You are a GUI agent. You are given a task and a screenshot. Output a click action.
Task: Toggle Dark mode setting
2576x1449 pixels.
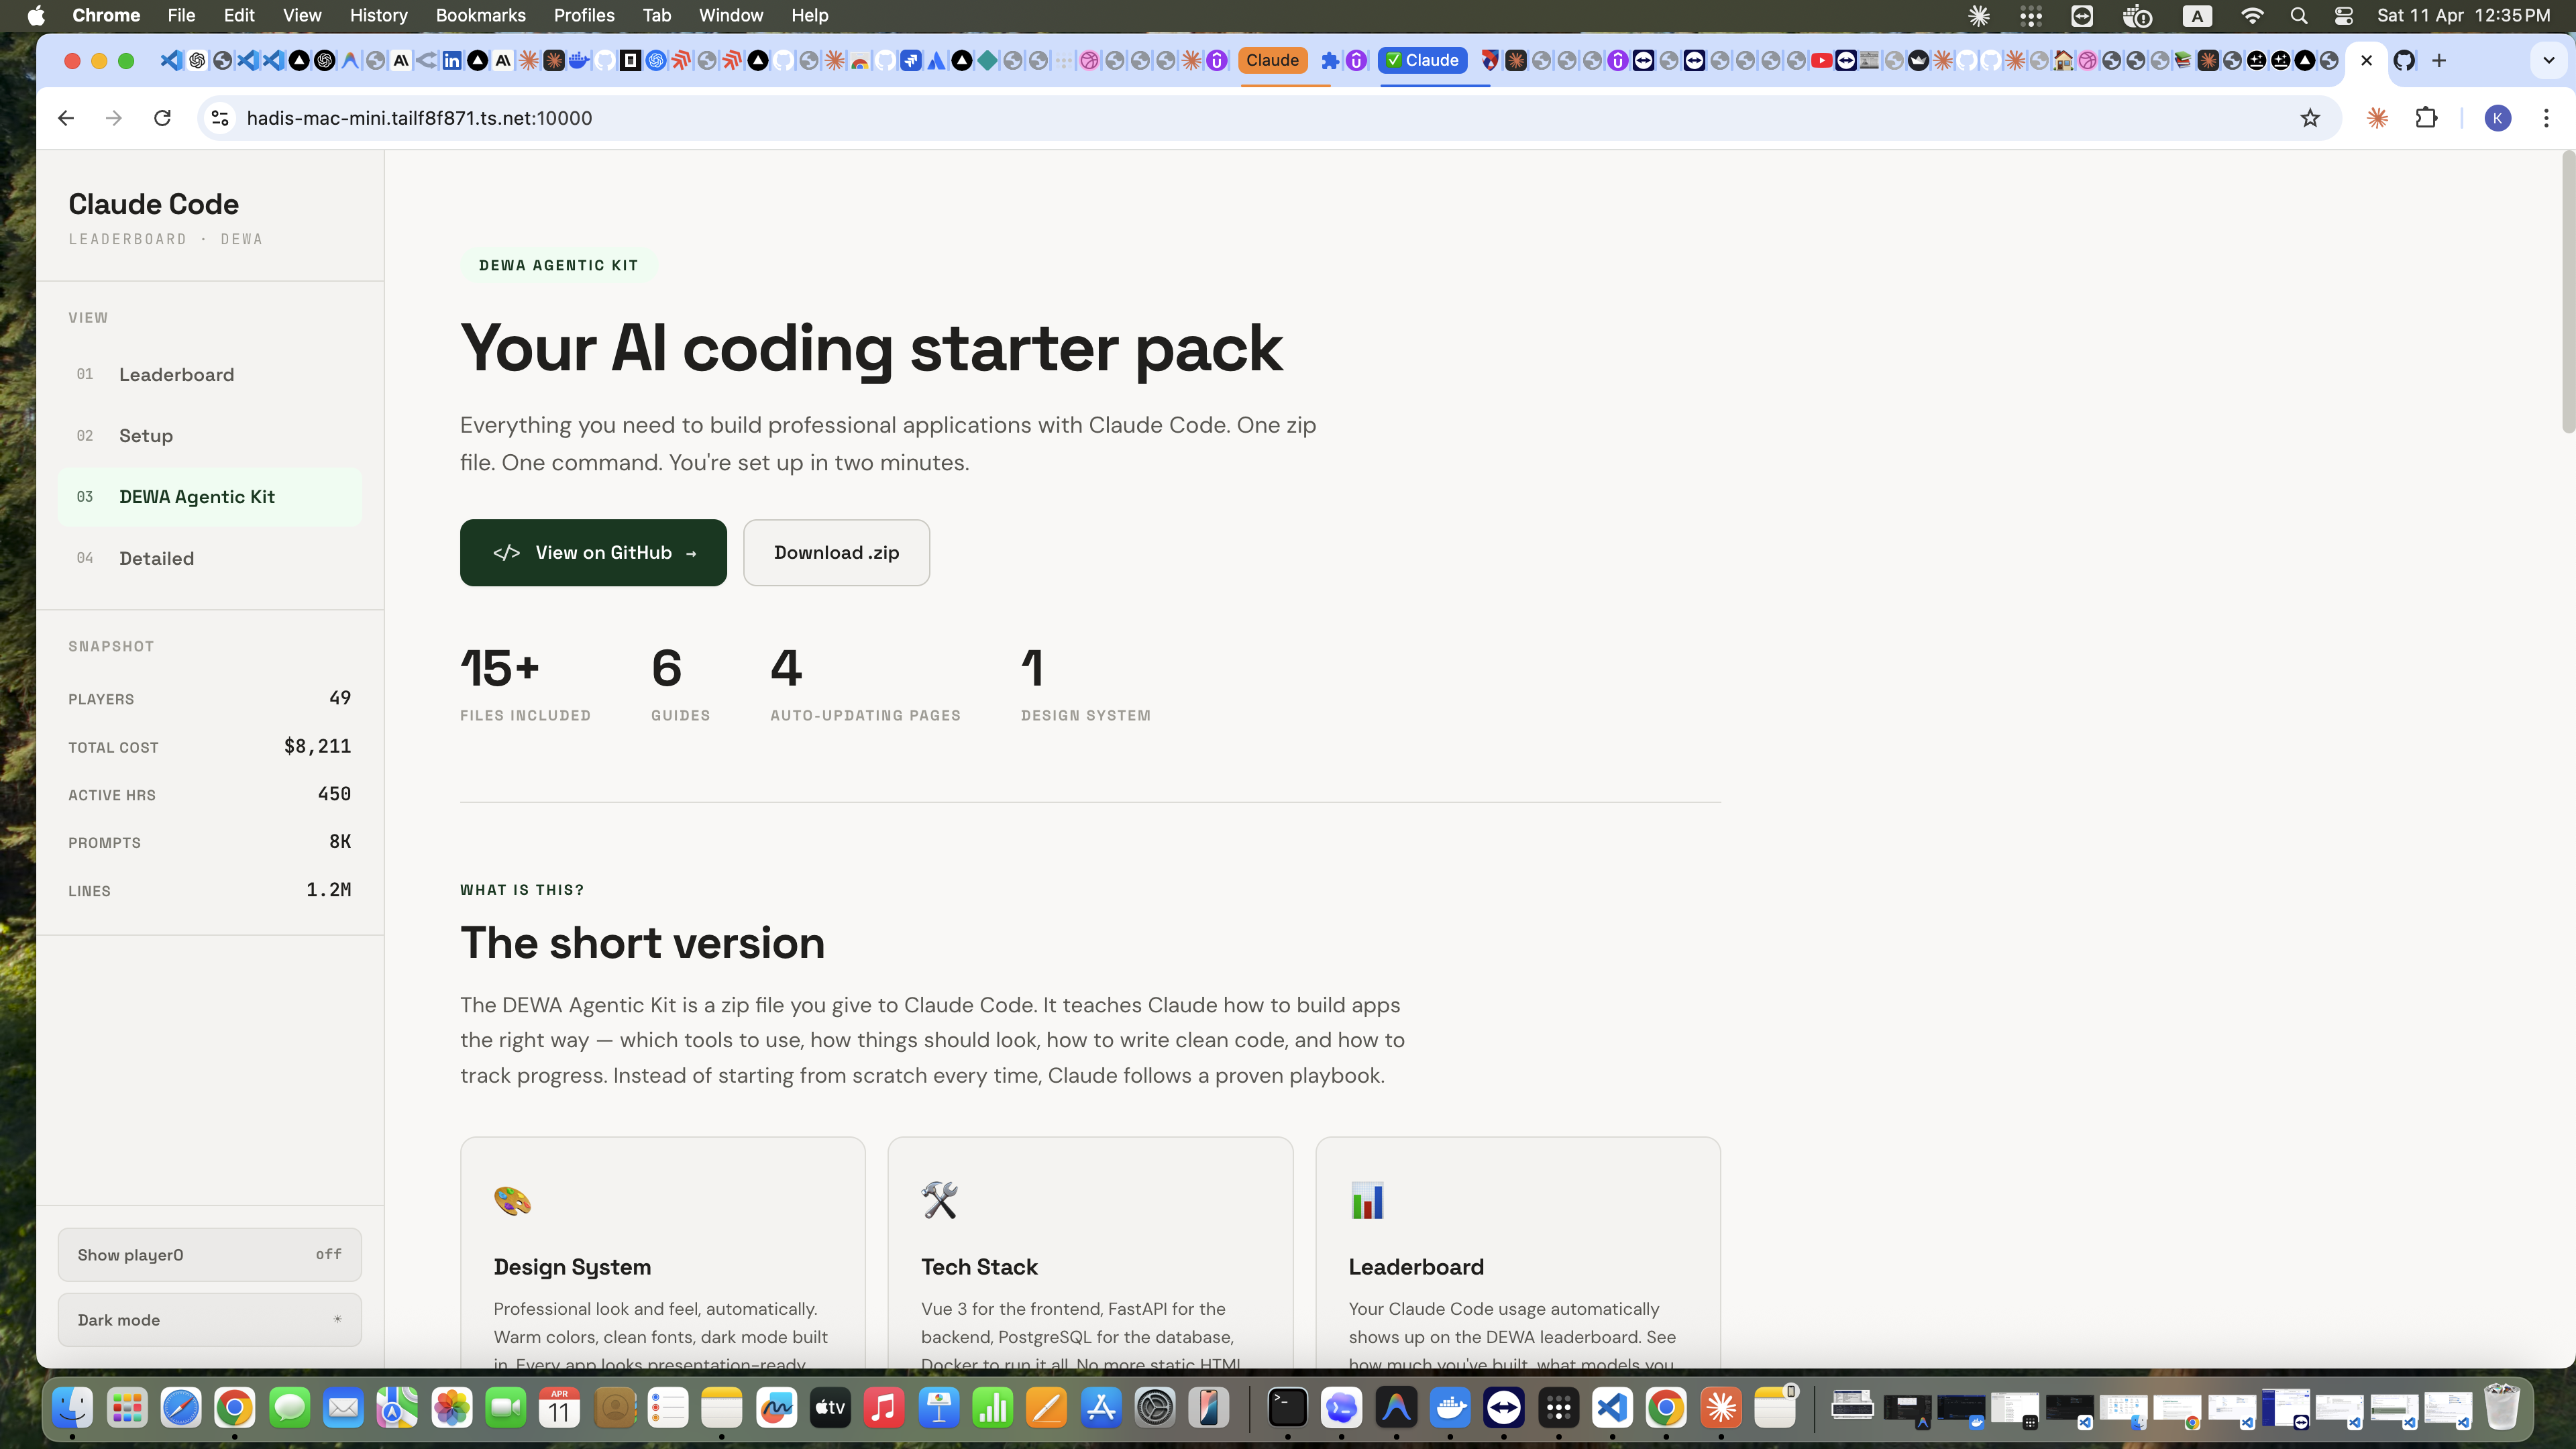pyautogui.click(x=210, y=1319)
